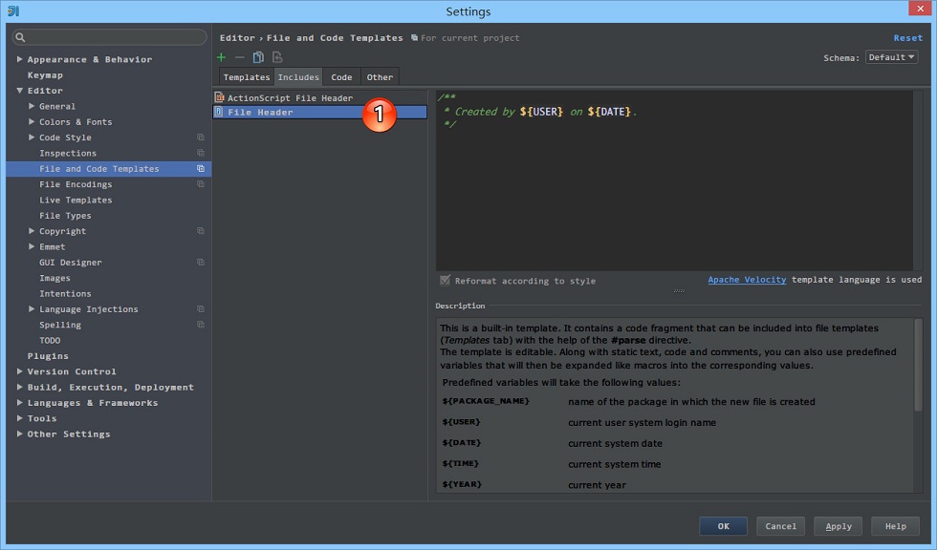Screen dimensions: 937x550
Task: Click the search magnifier icon in settings
Action: pyautogui.click(x=20, y=37)
